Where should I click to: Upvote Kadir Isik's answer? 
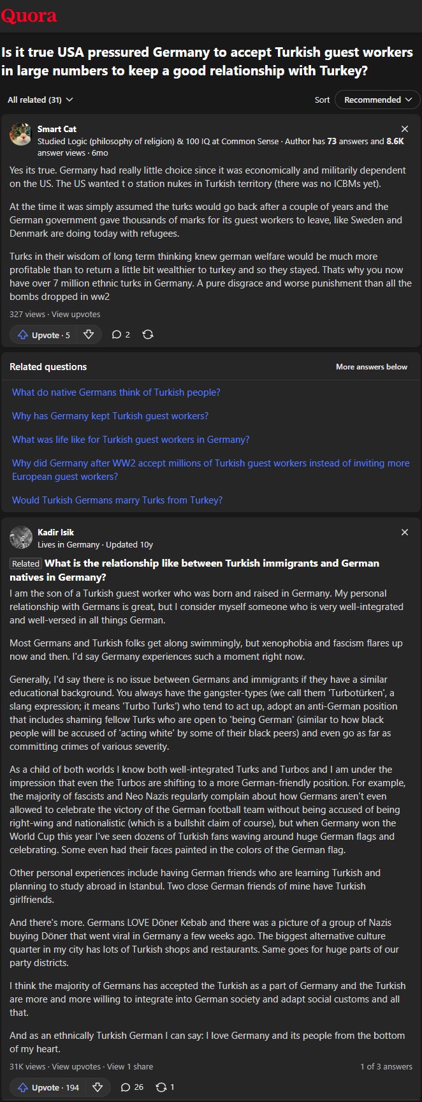(x=48, y=1087)
